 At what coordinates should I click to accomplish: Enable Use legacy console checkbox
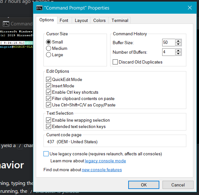[46, 154]
